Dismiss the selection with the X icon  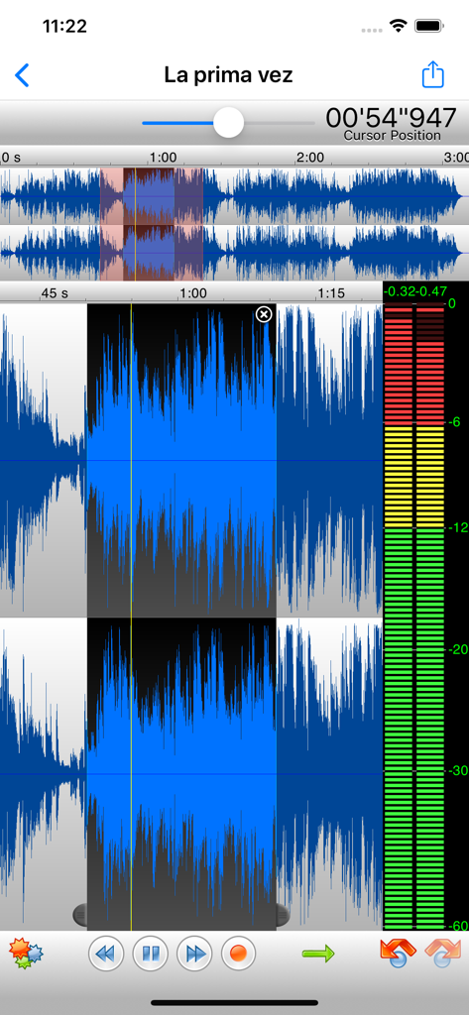coord(264,314)
